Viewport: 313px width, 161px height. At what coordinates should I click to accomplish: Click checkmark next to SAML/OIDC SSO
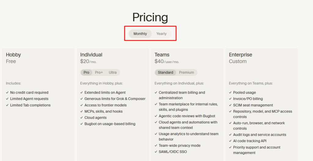point(156,152)
